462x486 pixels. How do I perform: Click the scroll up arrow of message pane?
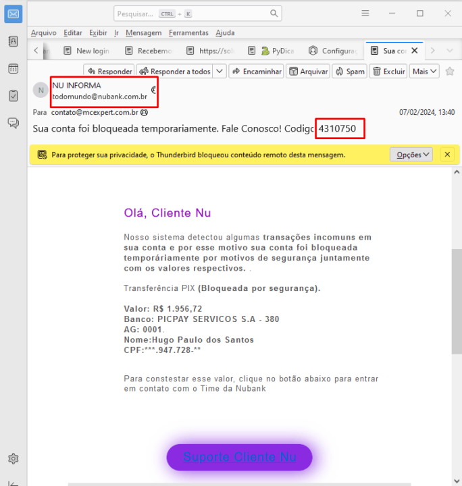pyautogui.click(x=457, y=172)
